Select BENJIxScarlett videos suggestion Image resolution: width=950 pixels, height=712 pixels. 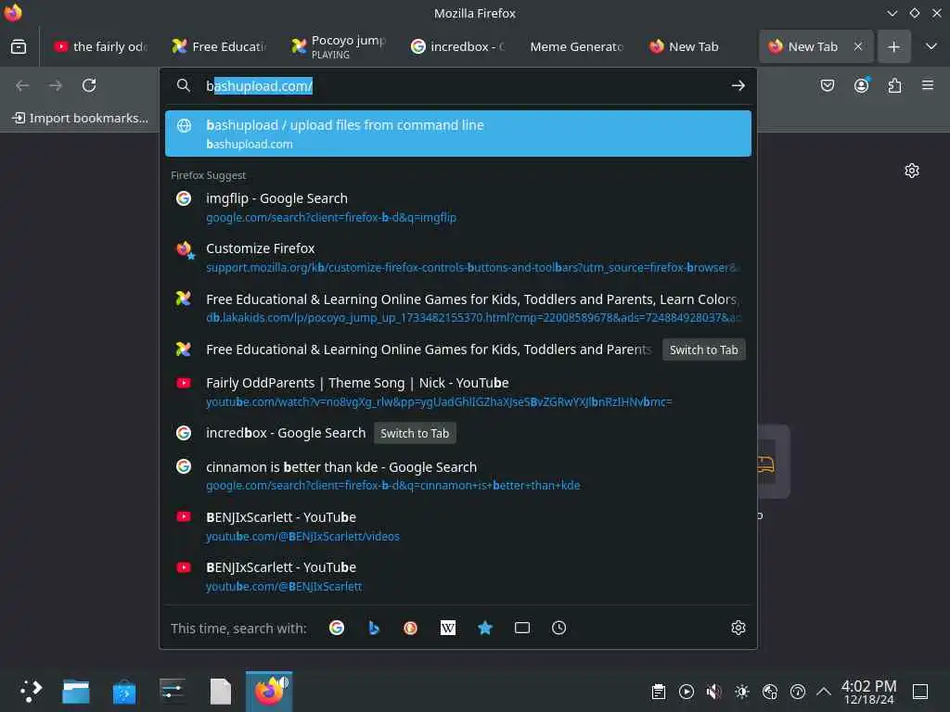458,527
